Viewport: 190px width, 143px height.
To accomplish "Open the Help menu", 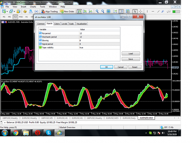I will [x=63, y=7].
